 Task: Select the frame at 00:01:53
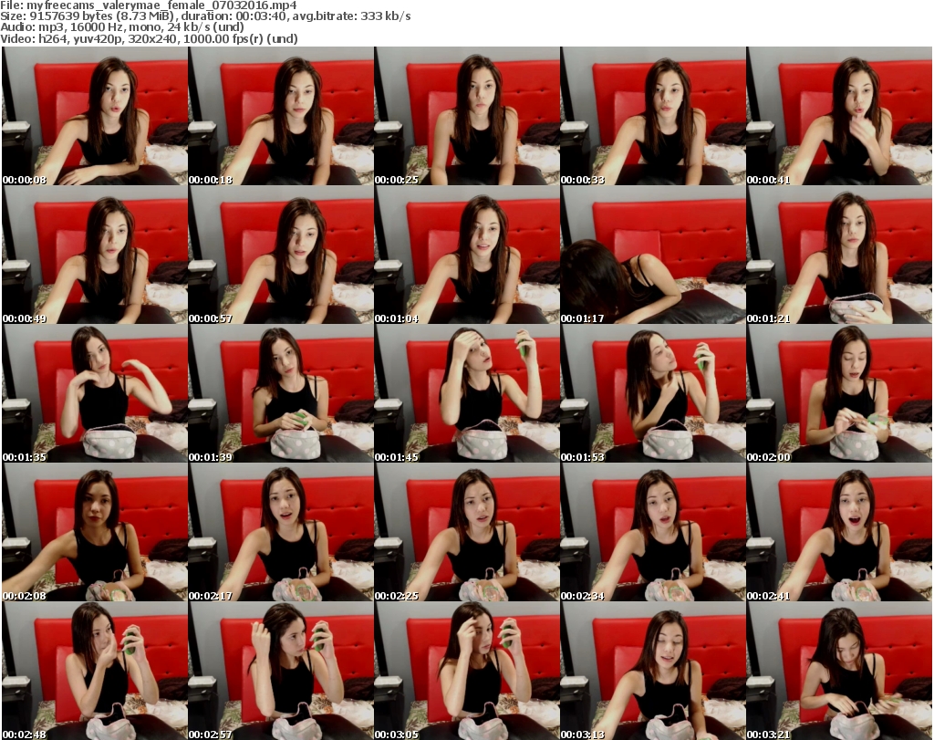tap(653, 393)
